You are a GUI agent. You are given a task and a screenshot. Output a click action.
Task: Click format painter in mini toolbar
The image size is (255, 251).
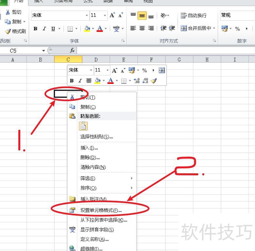[x=154, y=81]
